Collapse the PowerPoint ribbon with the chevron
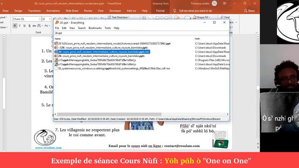Image resolution: width=299 pixels, height=168 pixels. tap(256, 33)
